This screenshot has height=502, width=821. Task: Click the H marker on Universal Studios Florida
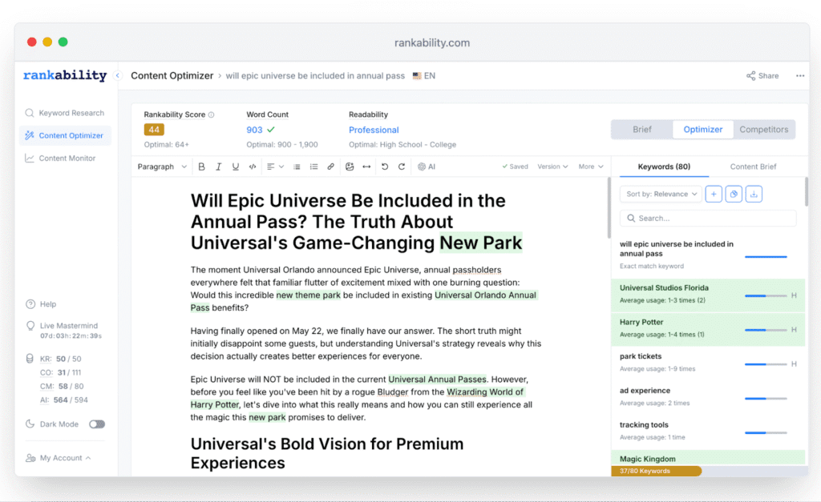pyautogui.click(x=794, y=295)
